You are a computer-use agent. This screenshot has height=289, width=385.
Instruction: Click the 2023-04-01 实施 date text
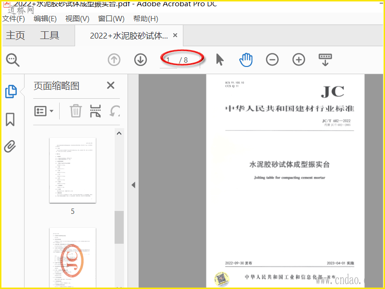(340, 263)
